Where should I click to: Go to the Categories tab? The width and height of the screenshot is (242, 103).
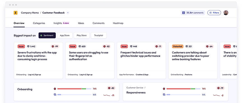(x=39, y=23)
